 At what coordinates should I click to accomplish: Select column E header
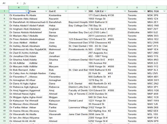(97, 8)
